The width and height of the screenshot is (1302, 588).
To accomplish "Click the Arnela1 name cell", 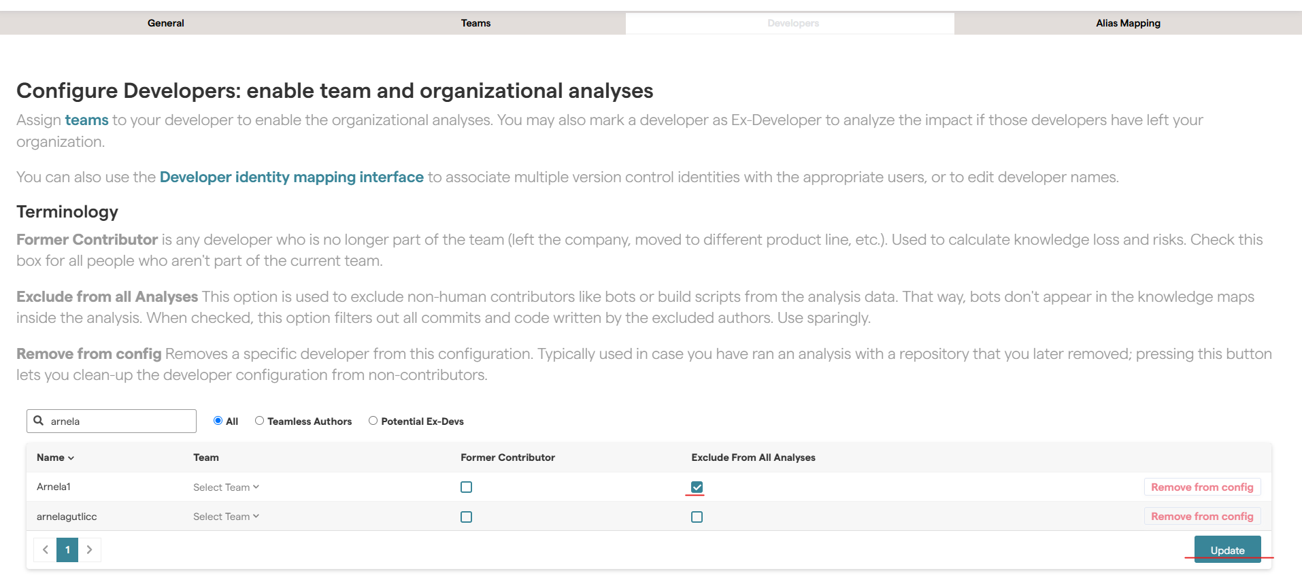I will (x=54, y=487).
